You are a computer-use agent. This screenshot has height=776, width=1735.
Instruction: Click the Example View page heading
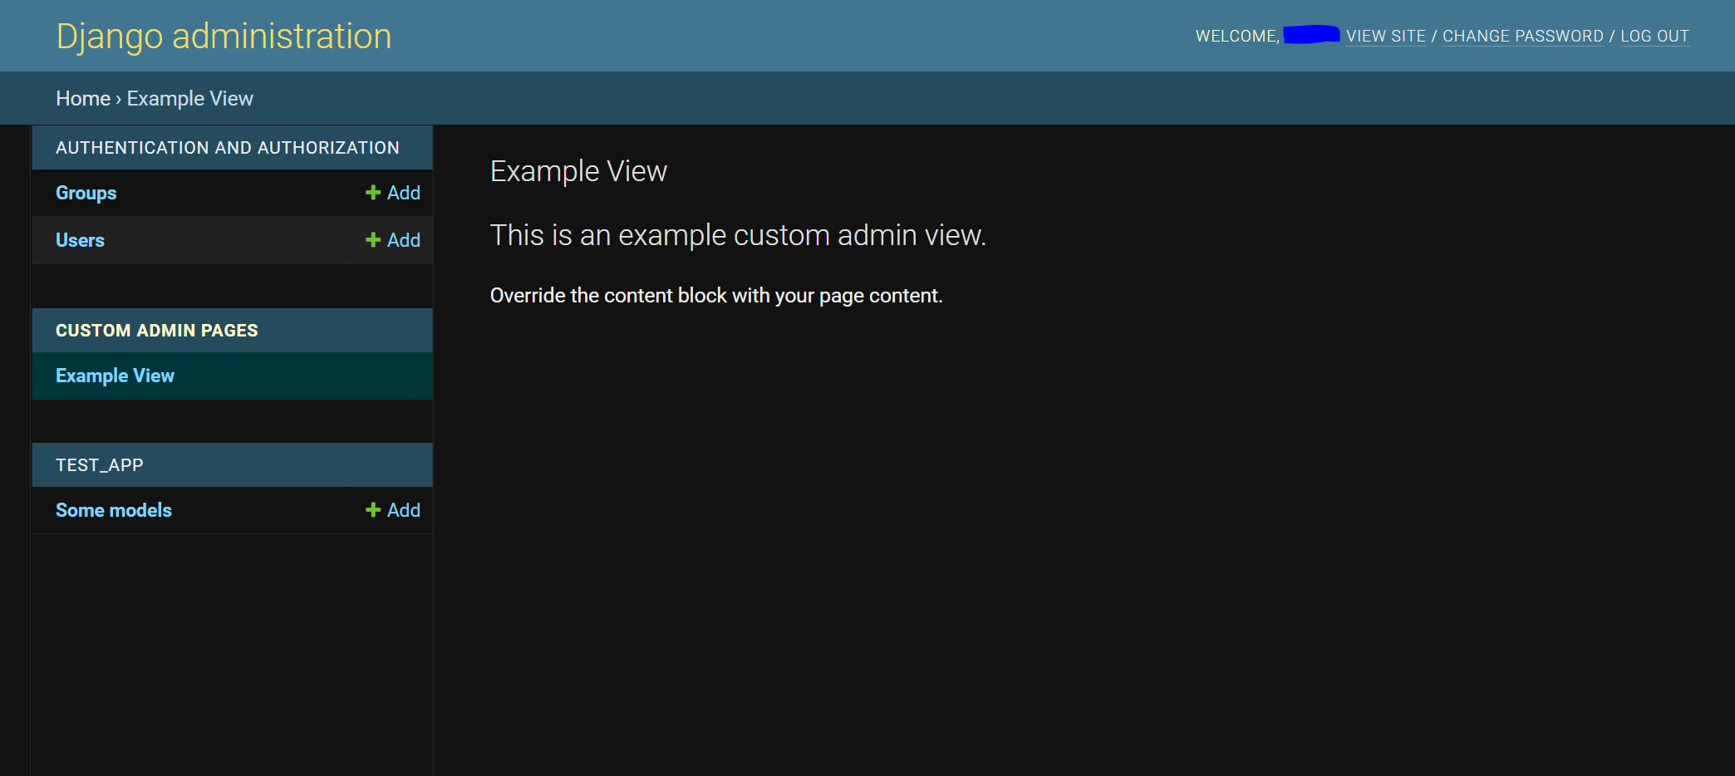[578, 171]
